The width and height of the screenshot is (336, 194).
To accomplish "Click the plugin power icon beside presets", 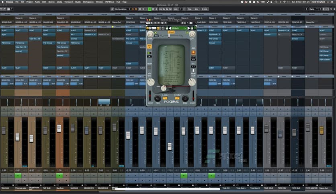I will 195,28.
